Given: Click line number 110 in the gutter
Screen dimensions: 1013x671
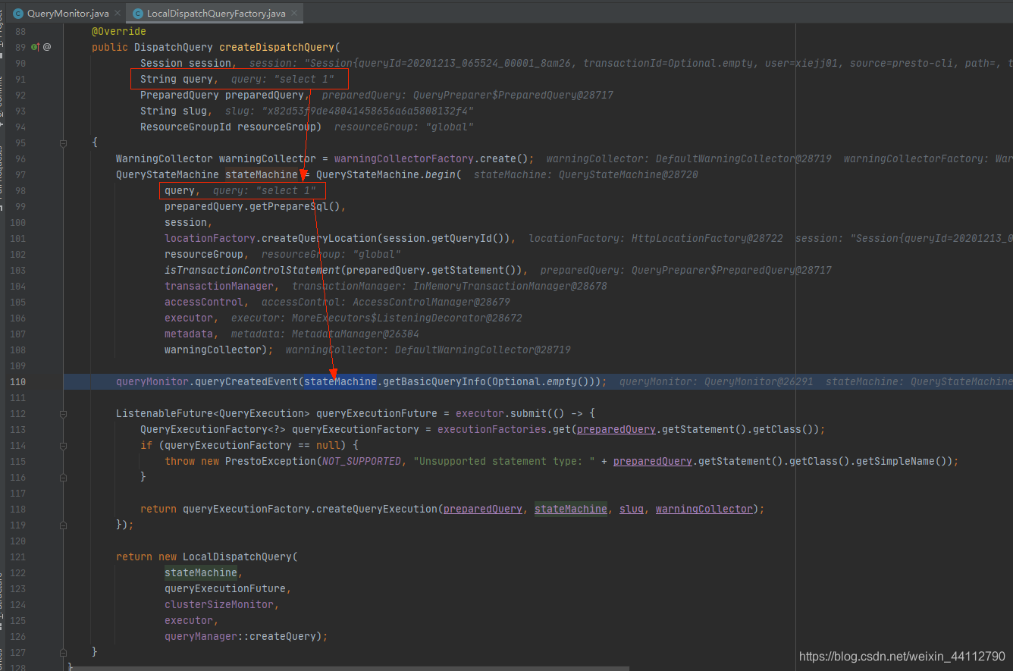Looking at the screenshot, I should point(17,381).
